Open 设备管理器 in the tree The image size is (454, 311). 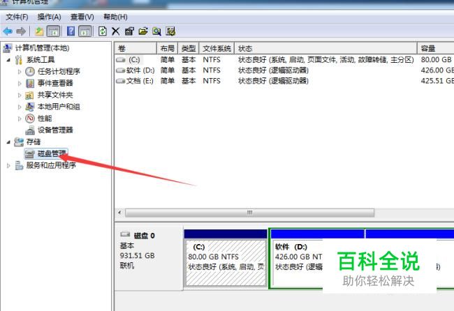click(x=55, y=130)
